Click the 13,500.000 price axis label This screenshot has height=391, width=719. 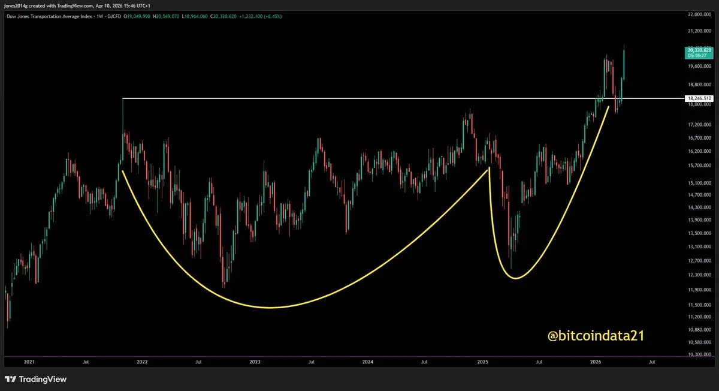click(x=699, y=233)
